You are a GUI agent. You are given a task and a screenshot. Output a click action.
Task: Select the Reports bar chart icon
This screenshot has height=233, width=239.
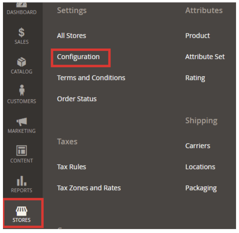coord(21,181)
